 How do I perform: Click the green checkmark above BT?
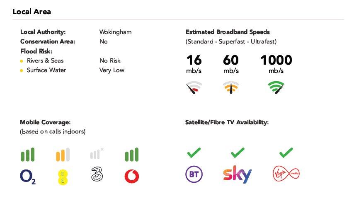pyautogui.click(x=194, y=153)
